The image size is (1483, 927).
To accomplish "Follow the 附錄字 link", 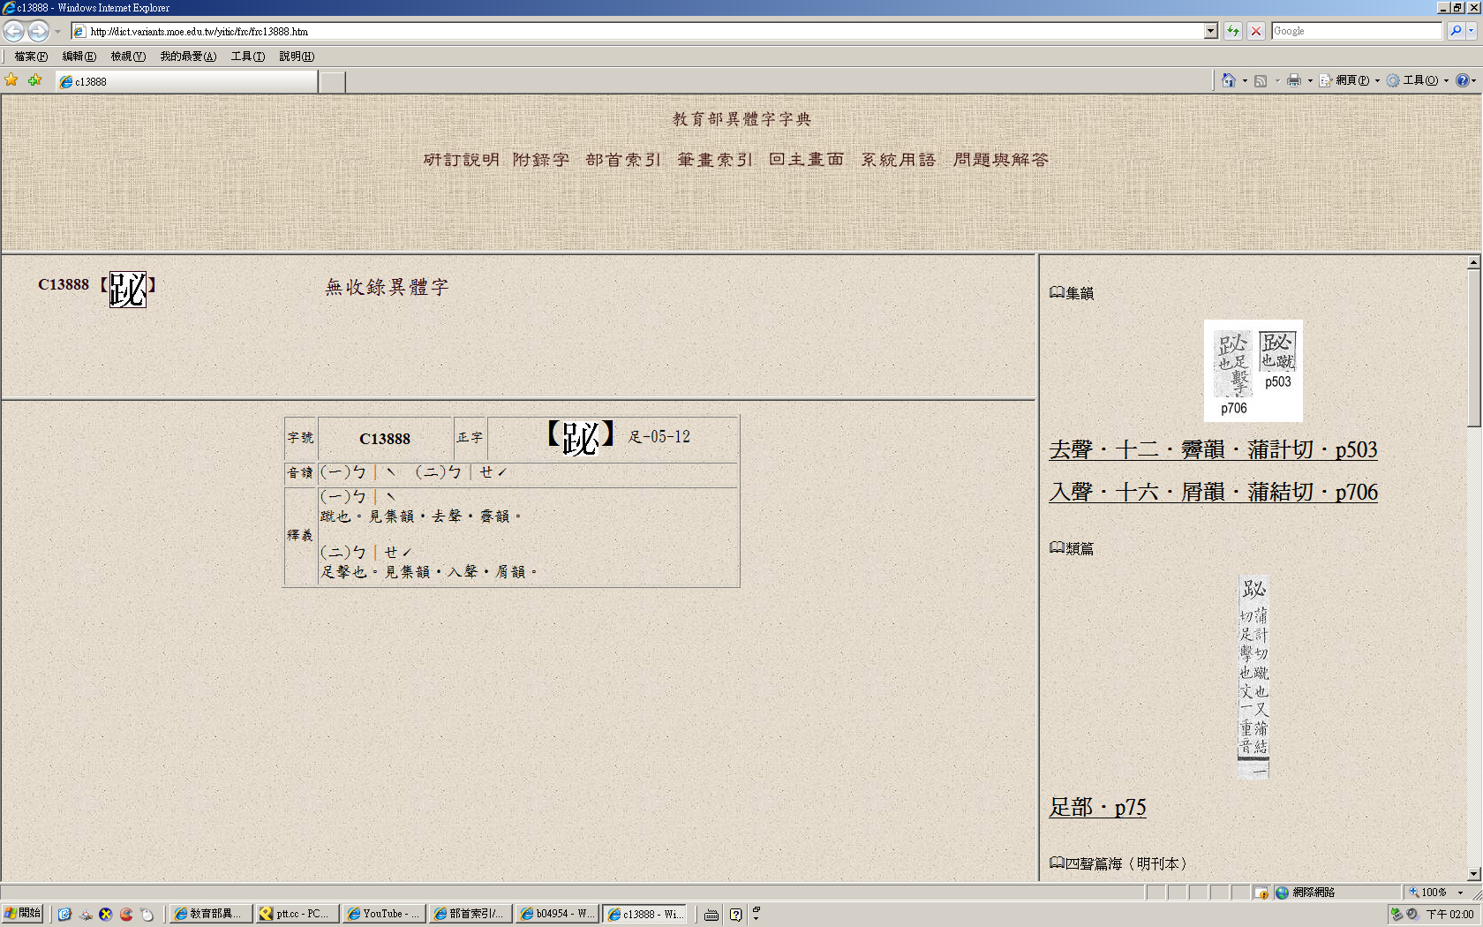I will (541, 160).
